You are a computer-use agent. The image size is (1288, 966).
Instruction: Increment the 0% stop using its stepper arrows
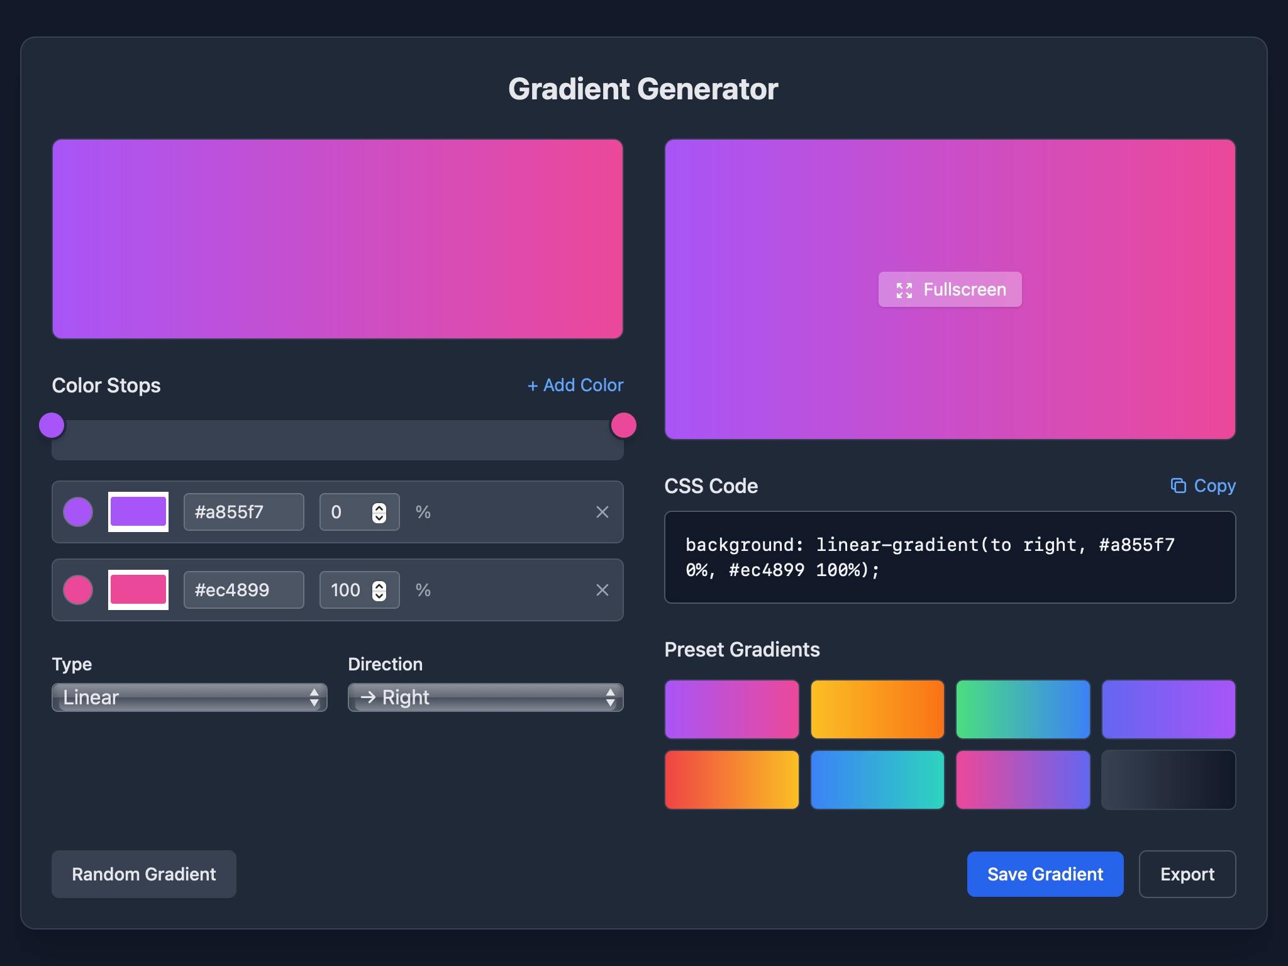point(379,507)
